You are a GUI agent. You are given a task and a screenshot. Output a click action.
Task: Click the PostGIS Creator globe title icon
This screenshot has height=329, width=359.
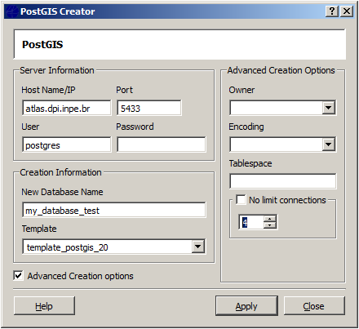pos(11,11)
